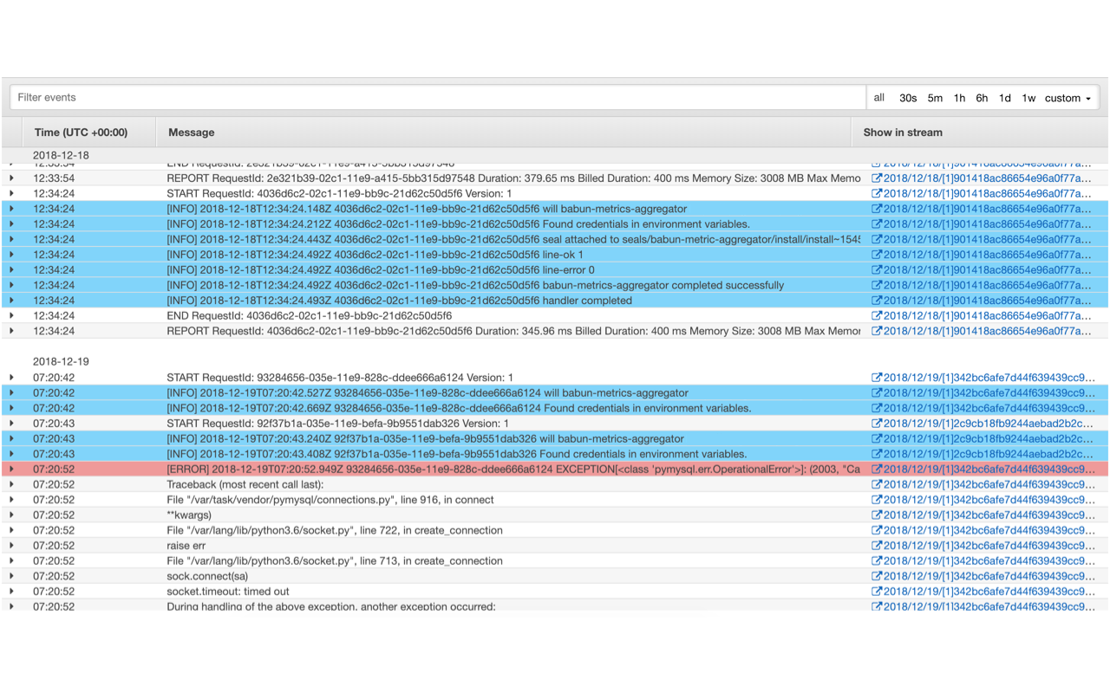The width and height of the screenshot is (1110, 693).
Task: Click stream icon on socket.timeout row
Action: (876, 592)
